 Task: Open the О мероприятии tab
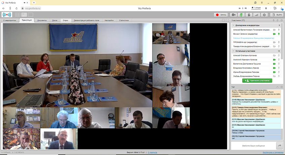(10, 21)
